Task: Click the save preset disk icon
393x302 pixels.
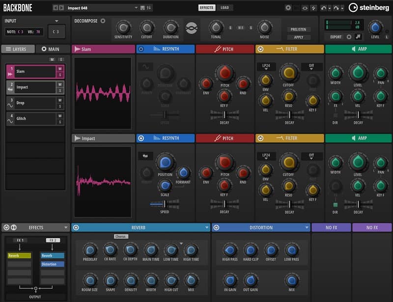Action: (142, 8)
